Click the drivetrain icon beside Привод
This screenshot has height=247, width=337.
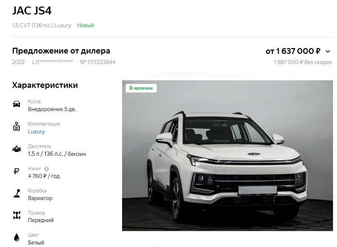coord(17,215)
